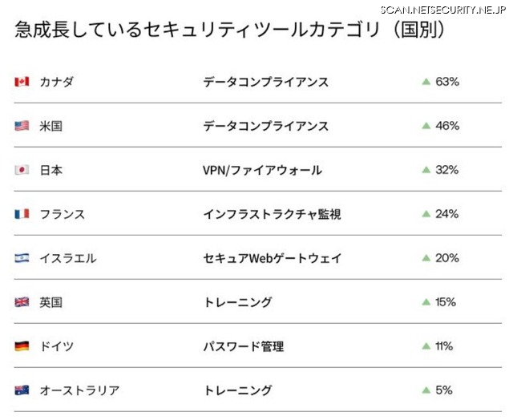Select the カナダ country label
Image resolution: width=513 pixels, height=420 pixels.
(56, 82)
